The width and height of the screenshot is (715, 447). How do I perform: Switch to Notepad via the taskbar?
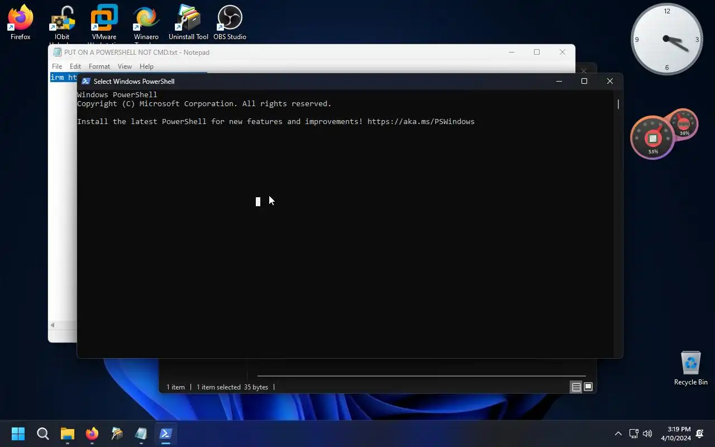141,434
